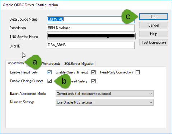Click the User ID label
Viewport: 172px width, 134px height.
pyautogui.click(x=15, y=46)
